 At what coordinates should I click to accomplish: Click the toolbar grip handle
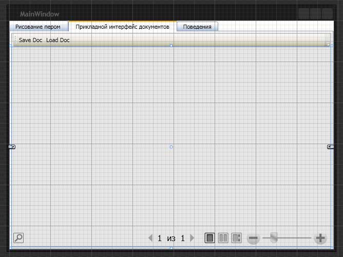click(x=15, y=39)
